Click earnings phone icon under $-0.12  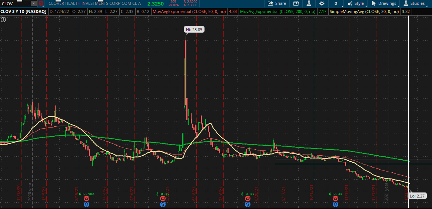tap(163, 199)
